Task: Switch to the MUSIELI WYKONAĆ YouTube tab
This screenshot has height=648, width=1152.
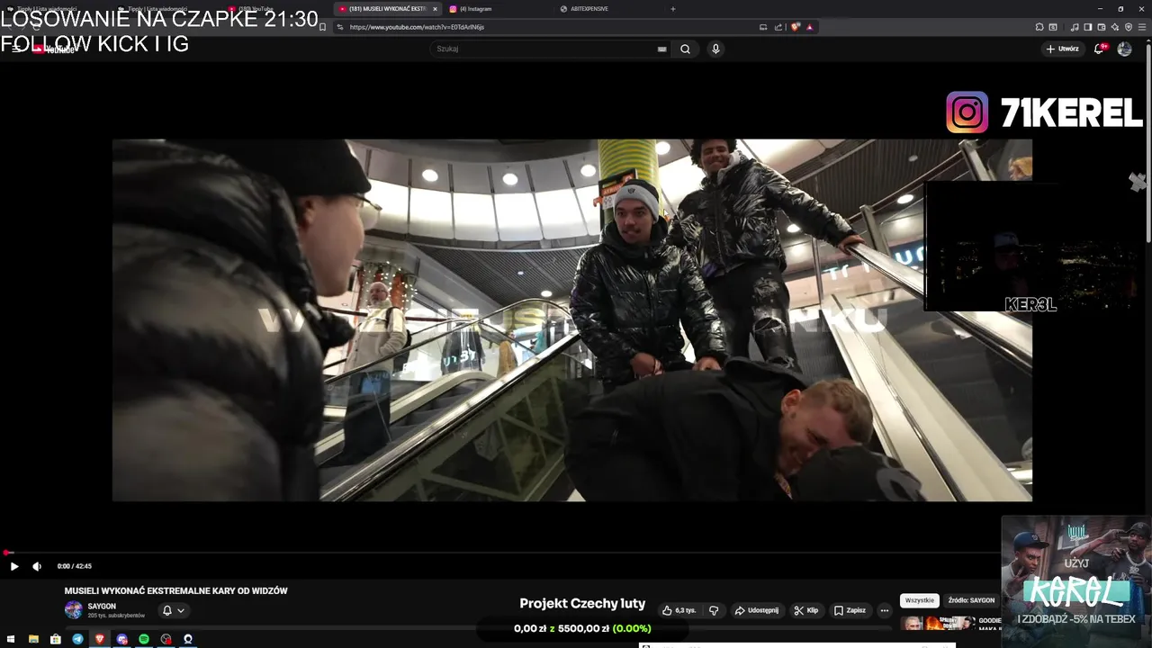Action: point(388,9)
